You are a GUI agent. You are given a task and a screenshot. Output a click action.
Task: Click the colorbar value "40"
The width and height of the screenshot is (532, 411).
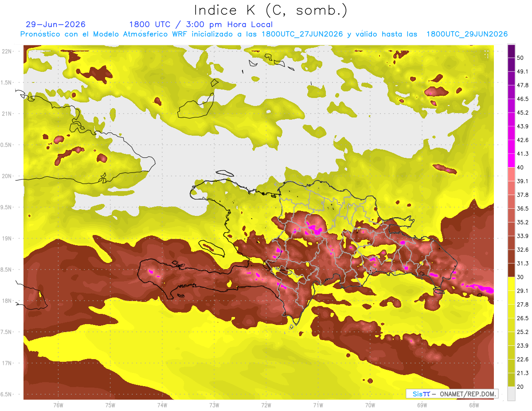pyautogui.click(x=520, y=168)
